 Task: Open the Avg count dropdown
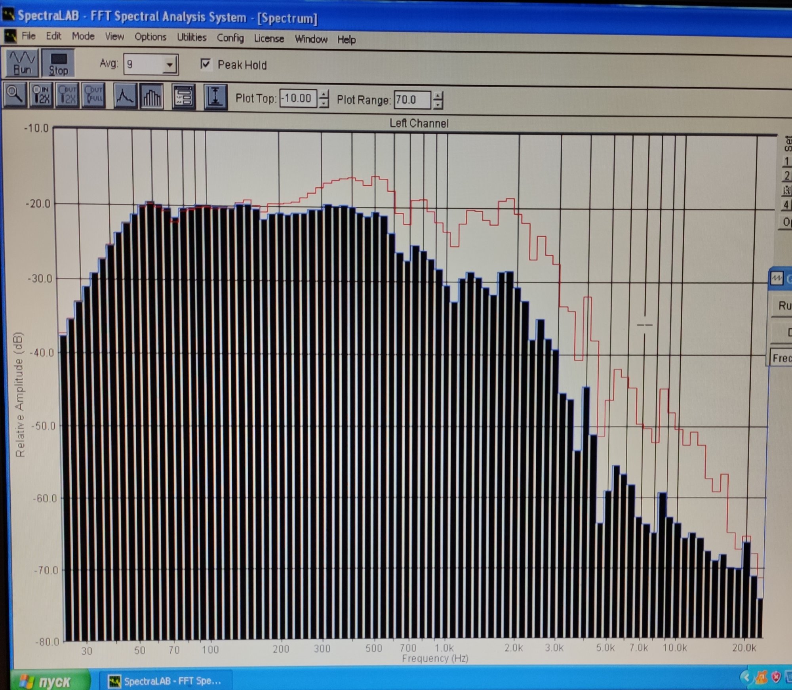pyautogui.click(x=169, y=65)
